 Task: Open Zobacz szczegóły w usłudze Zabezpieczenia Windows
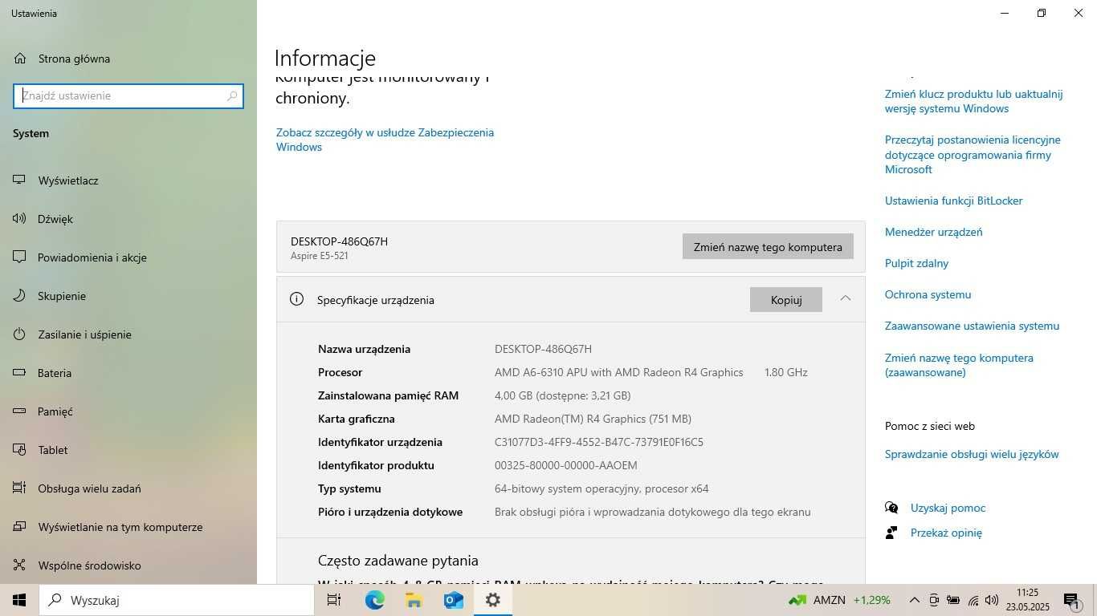(385, 140)
